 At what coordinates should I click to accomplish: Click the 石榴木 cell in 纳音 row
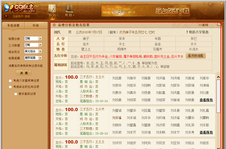click(x=158, y=49)
